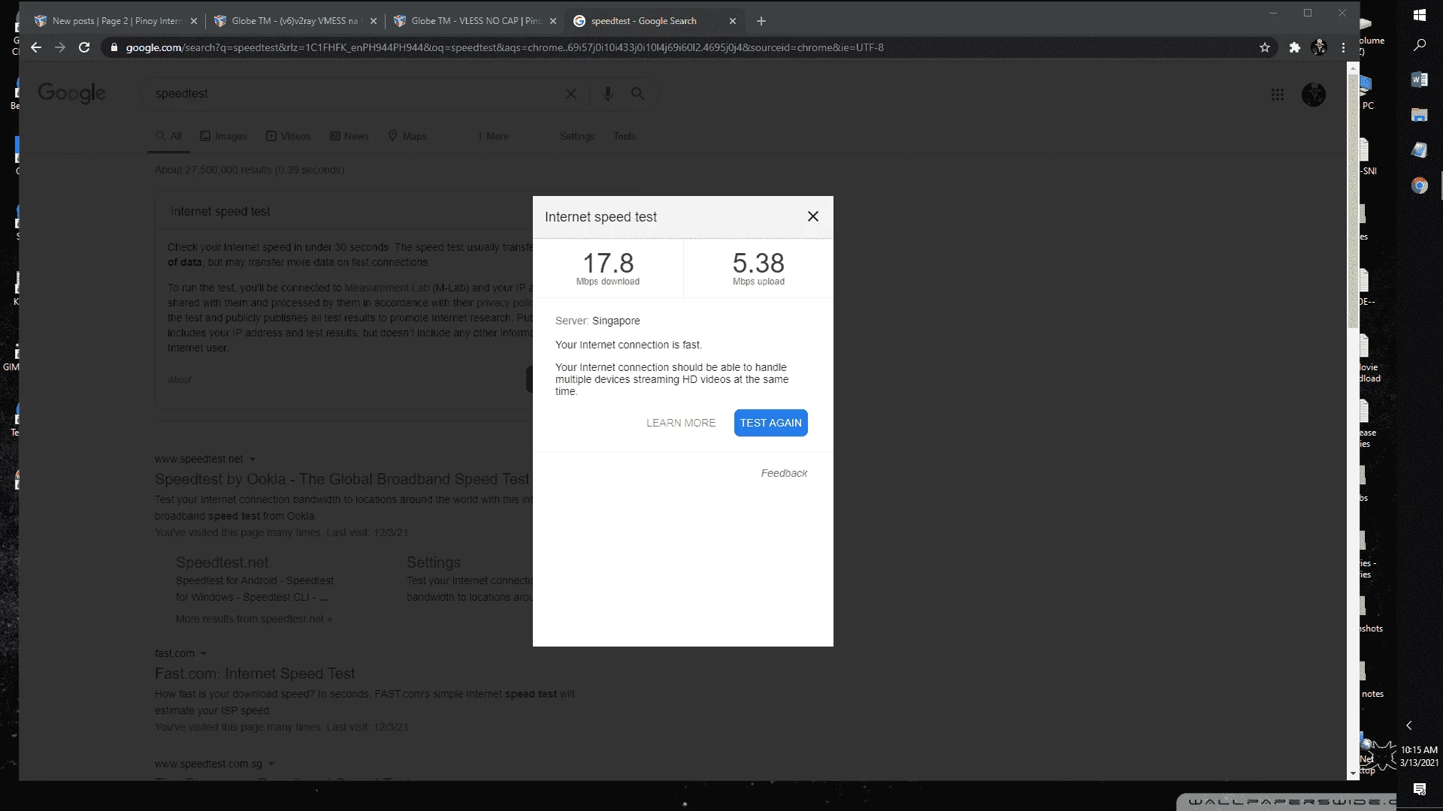1443x811 pixels.
Task: Open the Settings sitelink under Speedtest
Action: [434, 562]
